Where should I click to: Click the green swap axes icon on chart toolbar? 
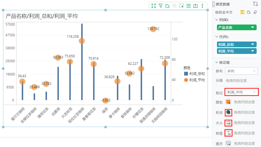[167, 6]
